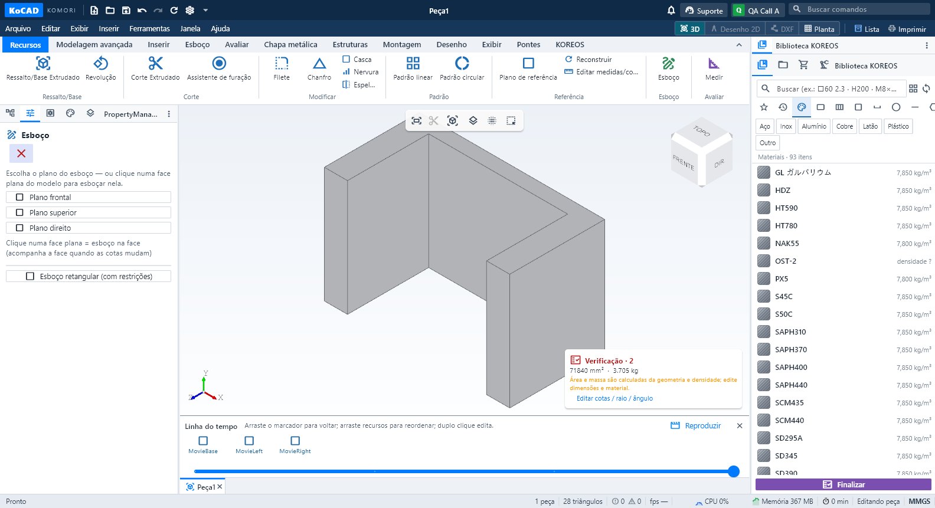Switch to the Chapa metálica ribbon tab
The height and width of the screenshot is (508, 935).
coord(290,44)
